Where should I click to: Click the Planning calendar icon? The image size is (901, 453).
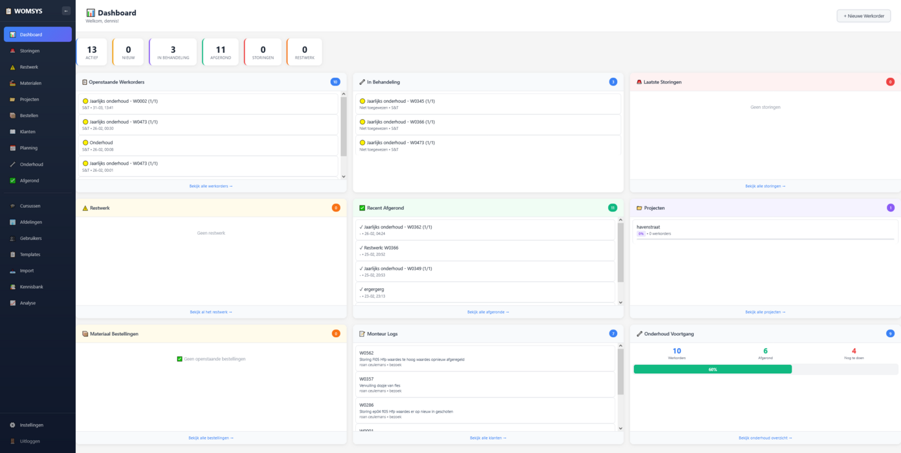pos(13,147)
